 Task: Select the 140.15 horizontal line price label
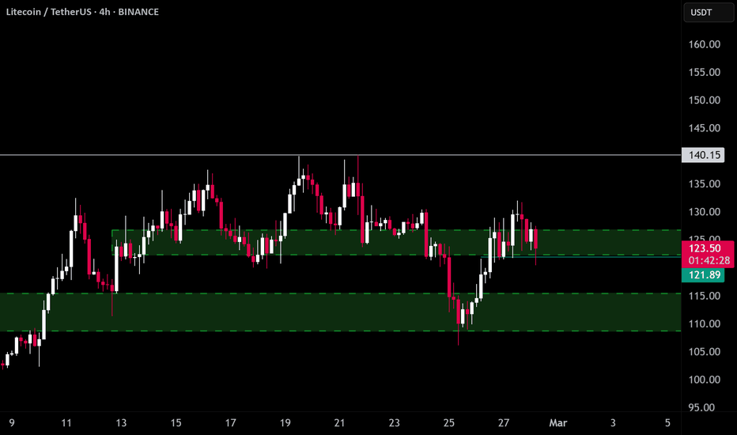coord(703,155)
